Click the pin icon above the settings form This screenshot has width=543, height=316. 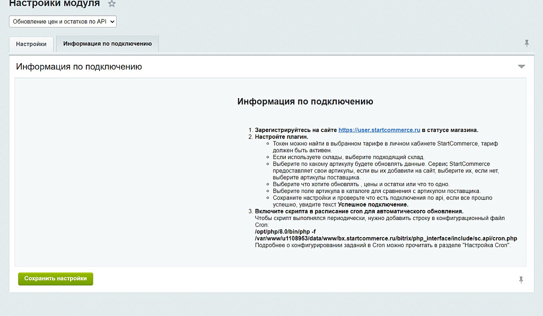tap(526, 43)
